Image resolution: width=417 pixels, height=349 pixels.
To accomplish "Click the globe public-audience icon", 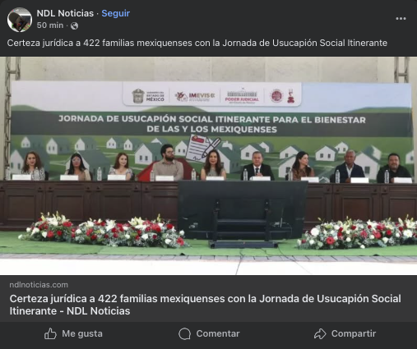I will tap(74, 25).
